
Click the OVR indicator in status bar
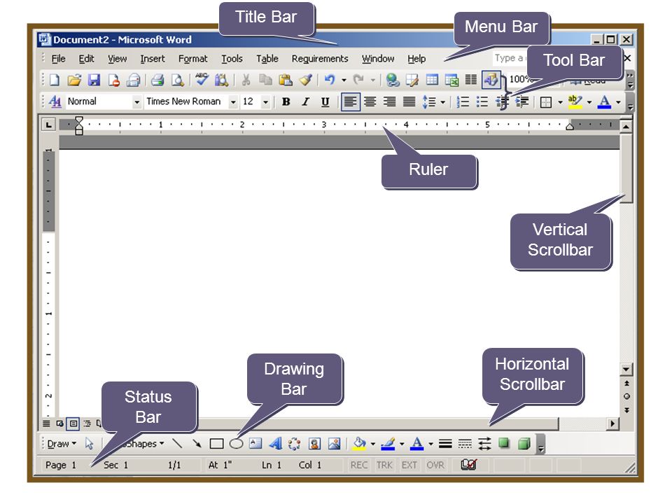tap(435, 465)
